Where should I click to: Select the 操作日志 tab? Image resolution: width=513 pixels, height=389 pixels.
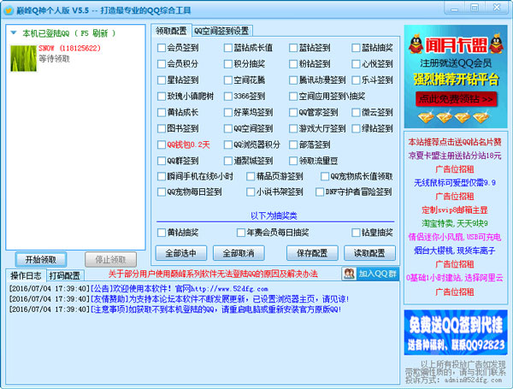click(26, 276)
